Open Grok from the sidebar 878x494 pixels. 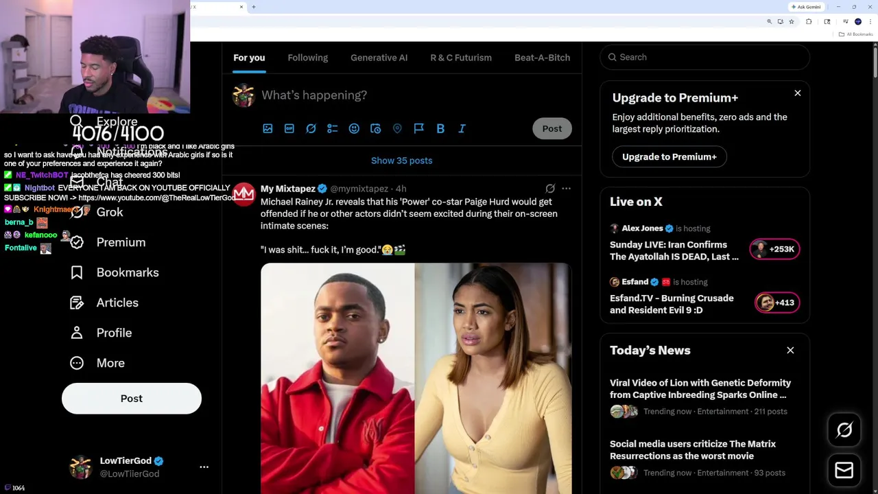(97, 212)
